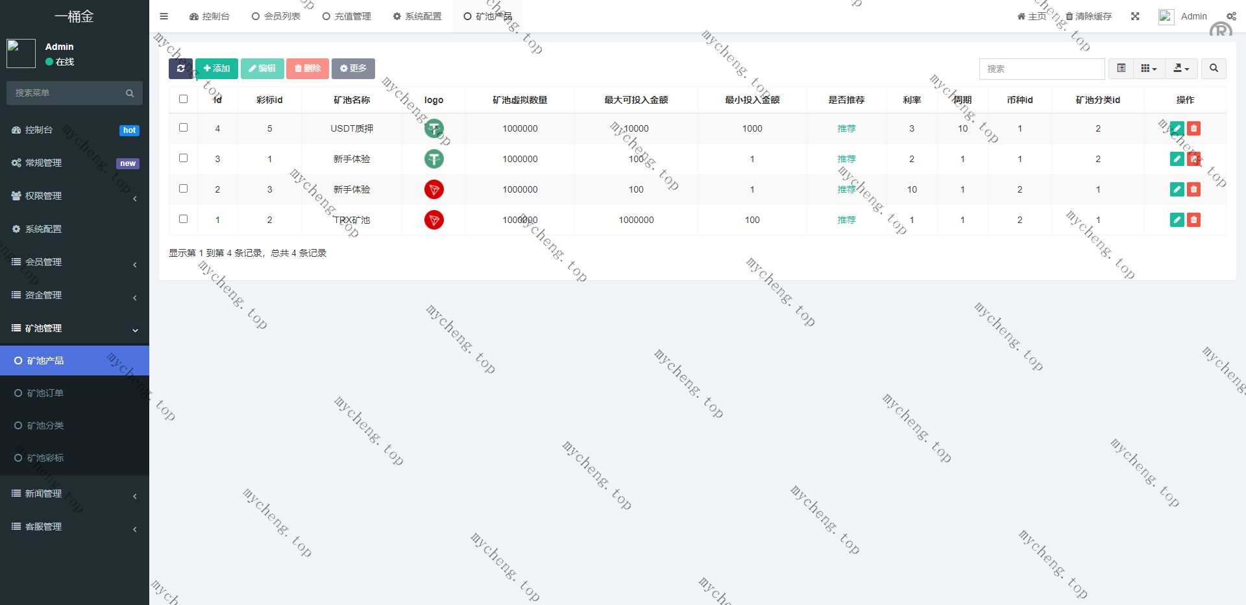
Task: Click the green 添加 button
Action: click(217, 69)
